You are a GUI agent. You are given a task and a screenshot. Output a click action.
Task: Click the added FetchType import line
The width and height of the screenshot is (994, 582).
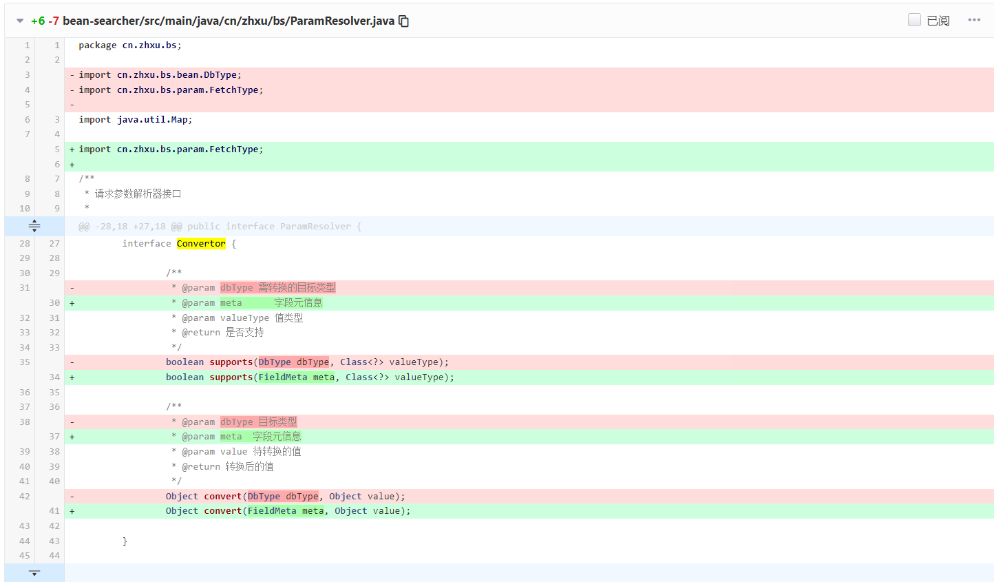[x=171, y=149]
